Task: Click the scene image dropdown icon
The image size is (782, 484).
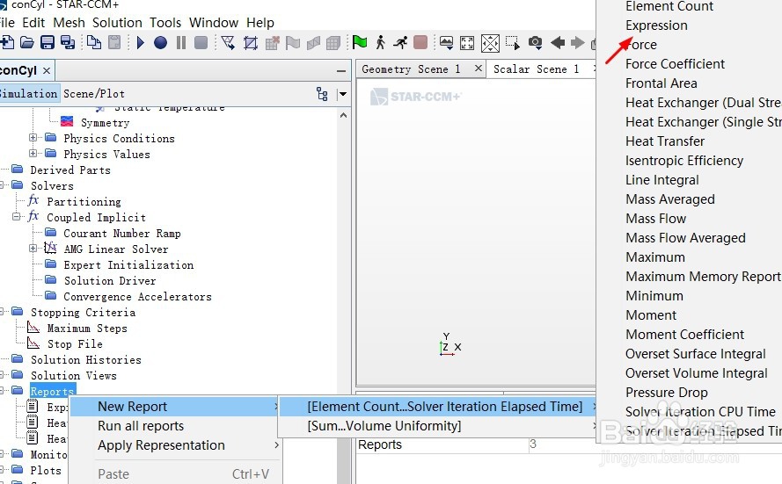Action: (446, 43)
